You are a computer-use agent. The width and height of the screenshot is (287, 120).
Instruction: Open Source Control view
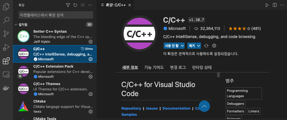point(6,34)
